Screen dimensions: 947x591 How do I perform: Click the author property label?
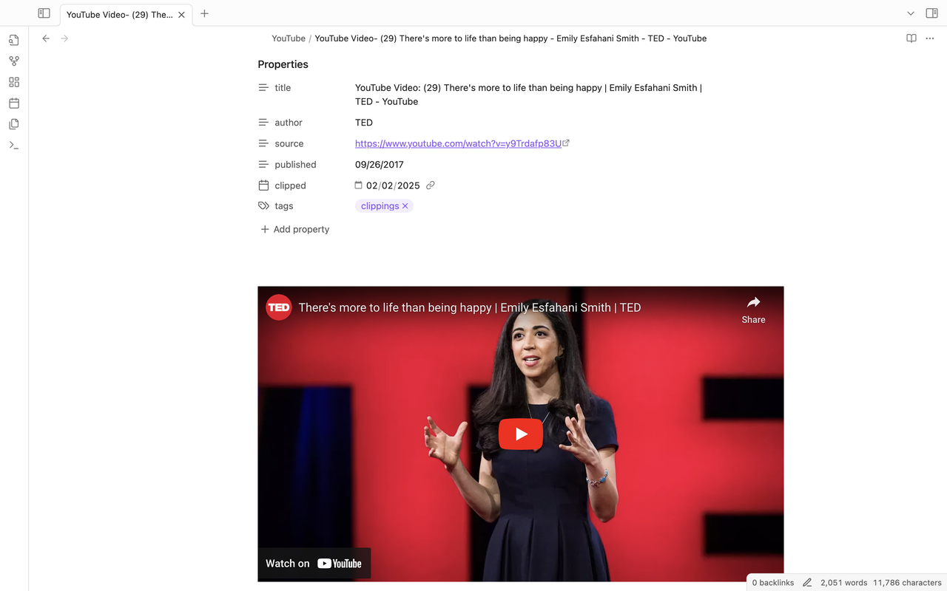289,123
